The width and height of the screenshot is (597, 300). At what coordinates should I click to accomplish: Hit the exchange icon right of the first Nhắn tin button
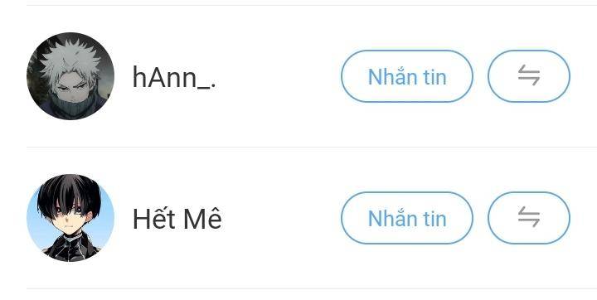529,76
